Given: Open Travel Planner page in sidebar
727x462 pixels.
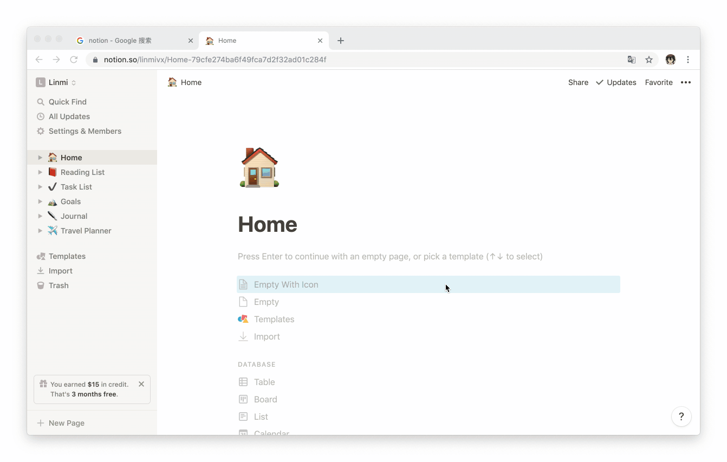Looking at the screenshot, I should point(92,231).
